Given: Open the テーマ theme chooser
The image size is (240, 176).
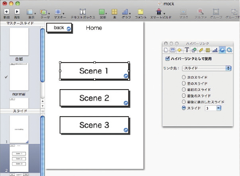Looking at the screenshot, I should [45, 14].
